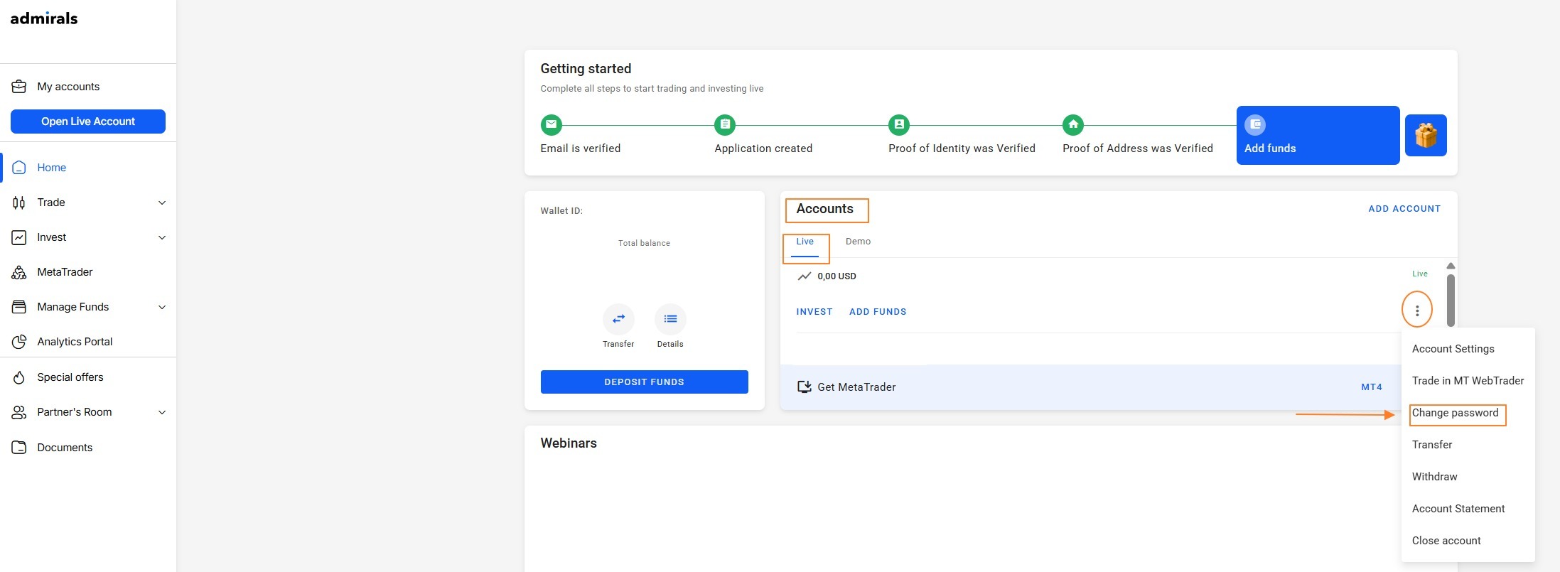Screen dimensions: 1560x572
Task: Open Special offers page
Action: point(70,377)
